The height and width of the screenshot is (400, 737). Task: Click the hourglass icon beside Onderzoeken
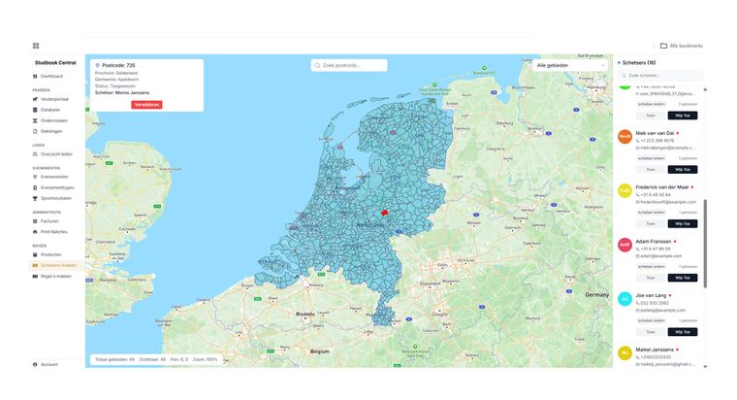[x=35, y=121]
